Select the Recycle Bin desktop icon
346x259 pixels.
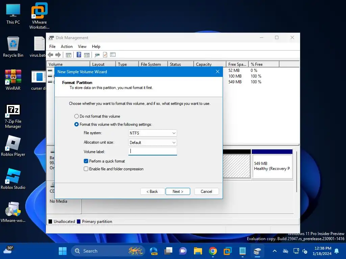click(x=13, y=47)
